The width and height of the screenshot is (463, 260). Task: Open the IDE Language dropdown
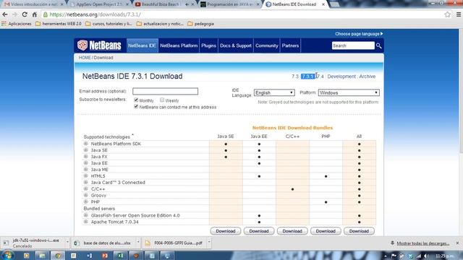274,92
